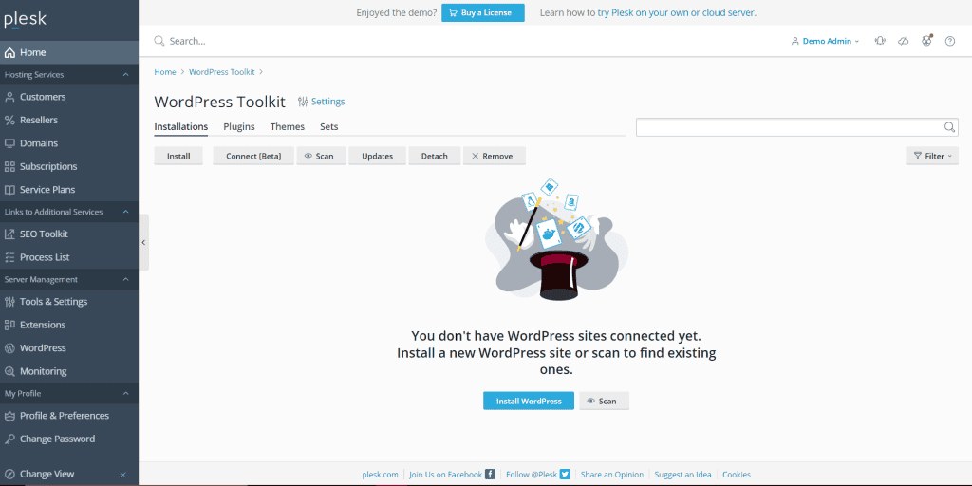Switch to the Sets tab
The width and height of the screenshot is (972, 486).
(x=329, y=126)
